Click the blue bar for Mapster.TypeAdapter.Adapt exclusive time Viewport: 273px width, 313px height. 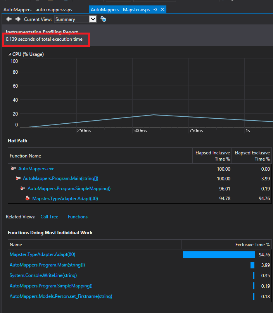219,255
